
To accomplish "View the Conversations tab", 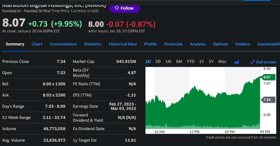I will point(63,44).
